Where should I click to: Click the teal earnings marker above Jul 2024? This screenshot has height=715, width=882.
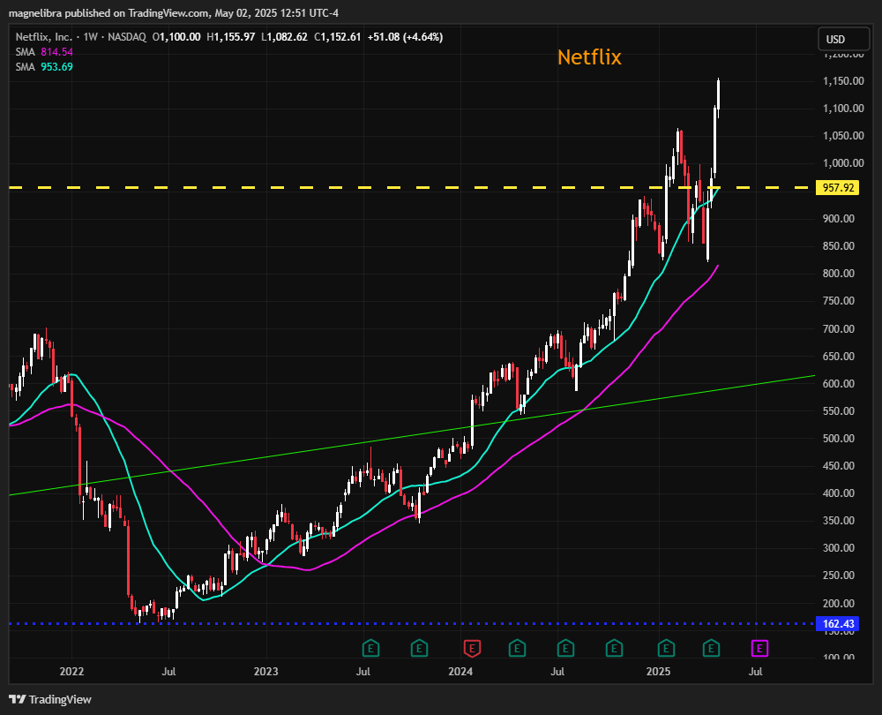coord(565,649)
